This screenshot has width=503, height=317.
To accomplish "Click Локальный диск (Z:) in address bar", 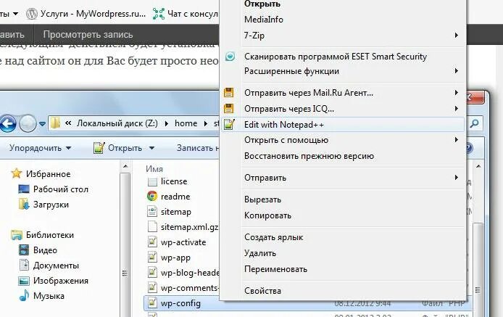I will click(117, 123).
